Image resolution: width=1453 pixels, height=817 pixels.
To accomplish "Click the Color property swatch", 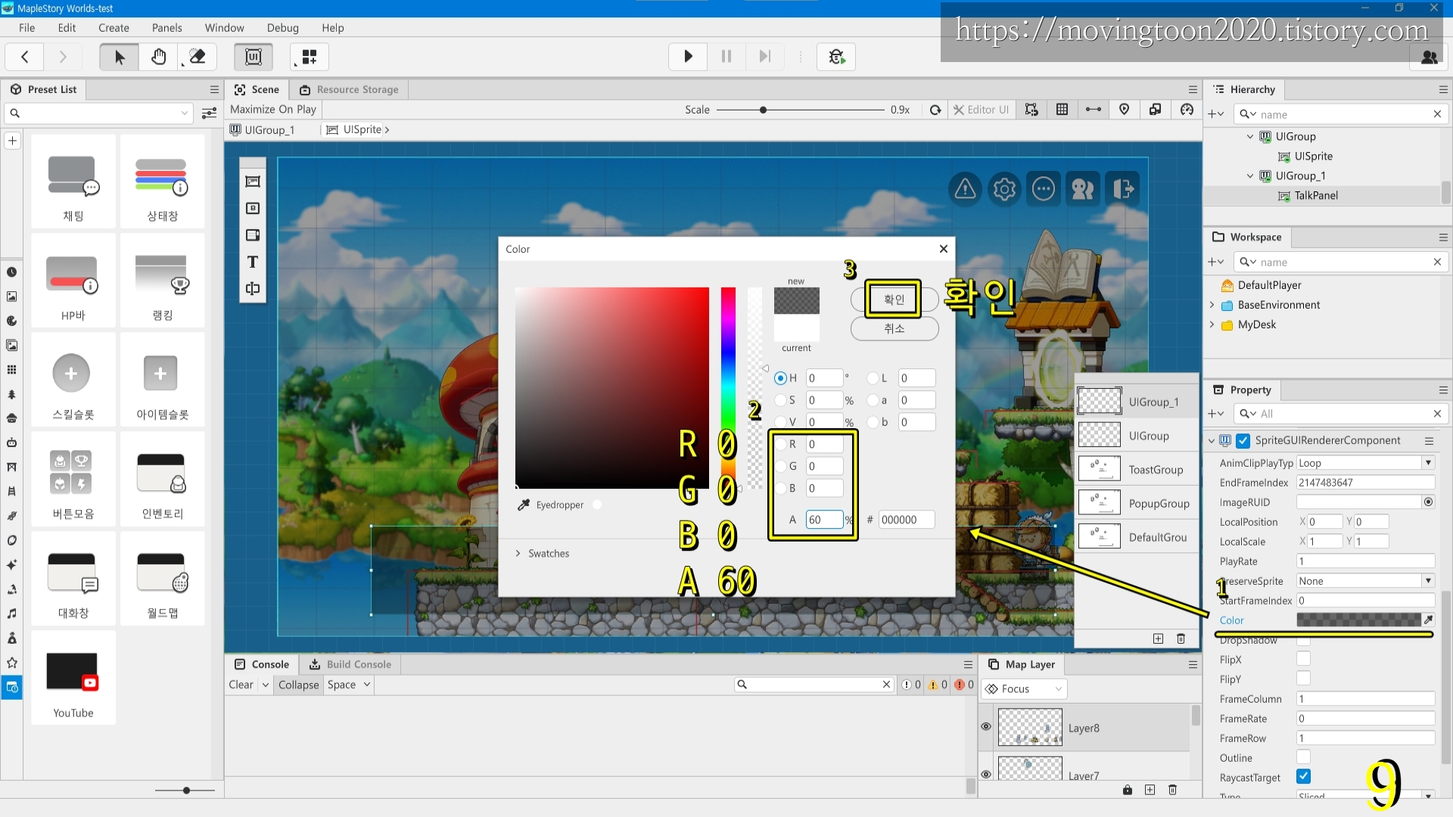I will 1358,620.
